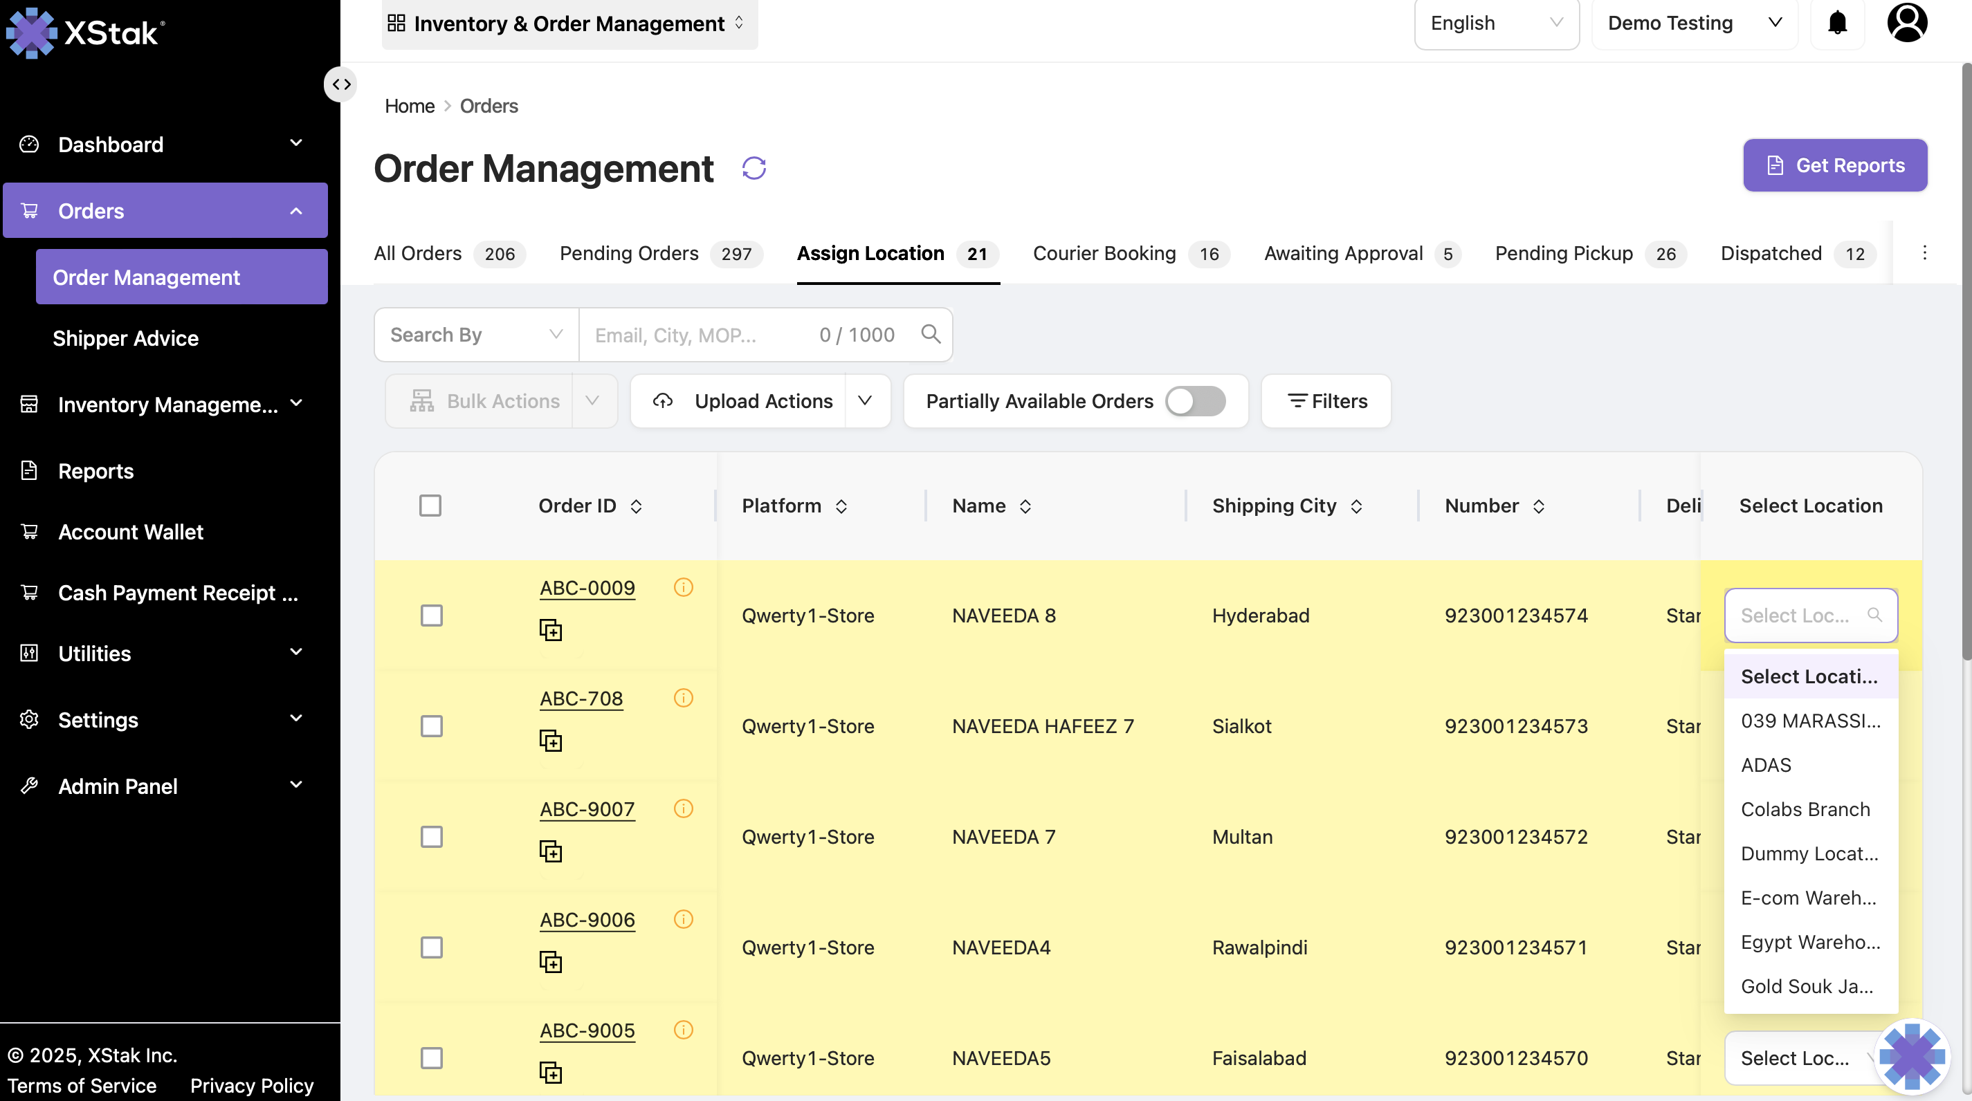
Task: Open Inventory & Order Management module switcher
Action: coord(569,24)
